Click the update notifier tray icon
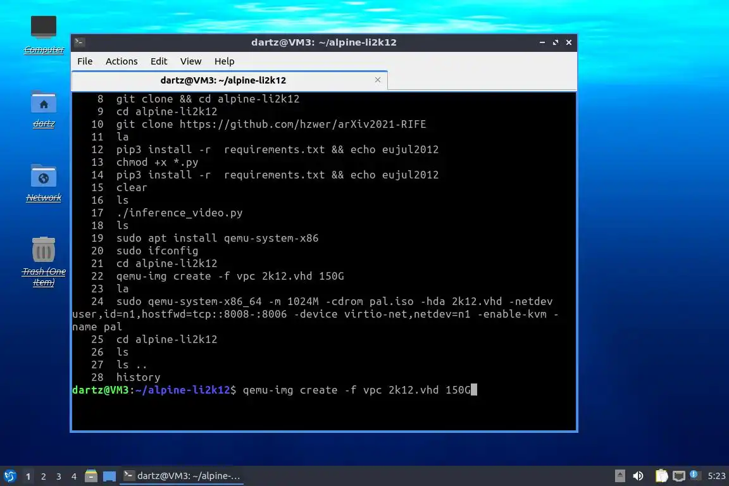Screen dimensions: 729x486 click(694, 475)
